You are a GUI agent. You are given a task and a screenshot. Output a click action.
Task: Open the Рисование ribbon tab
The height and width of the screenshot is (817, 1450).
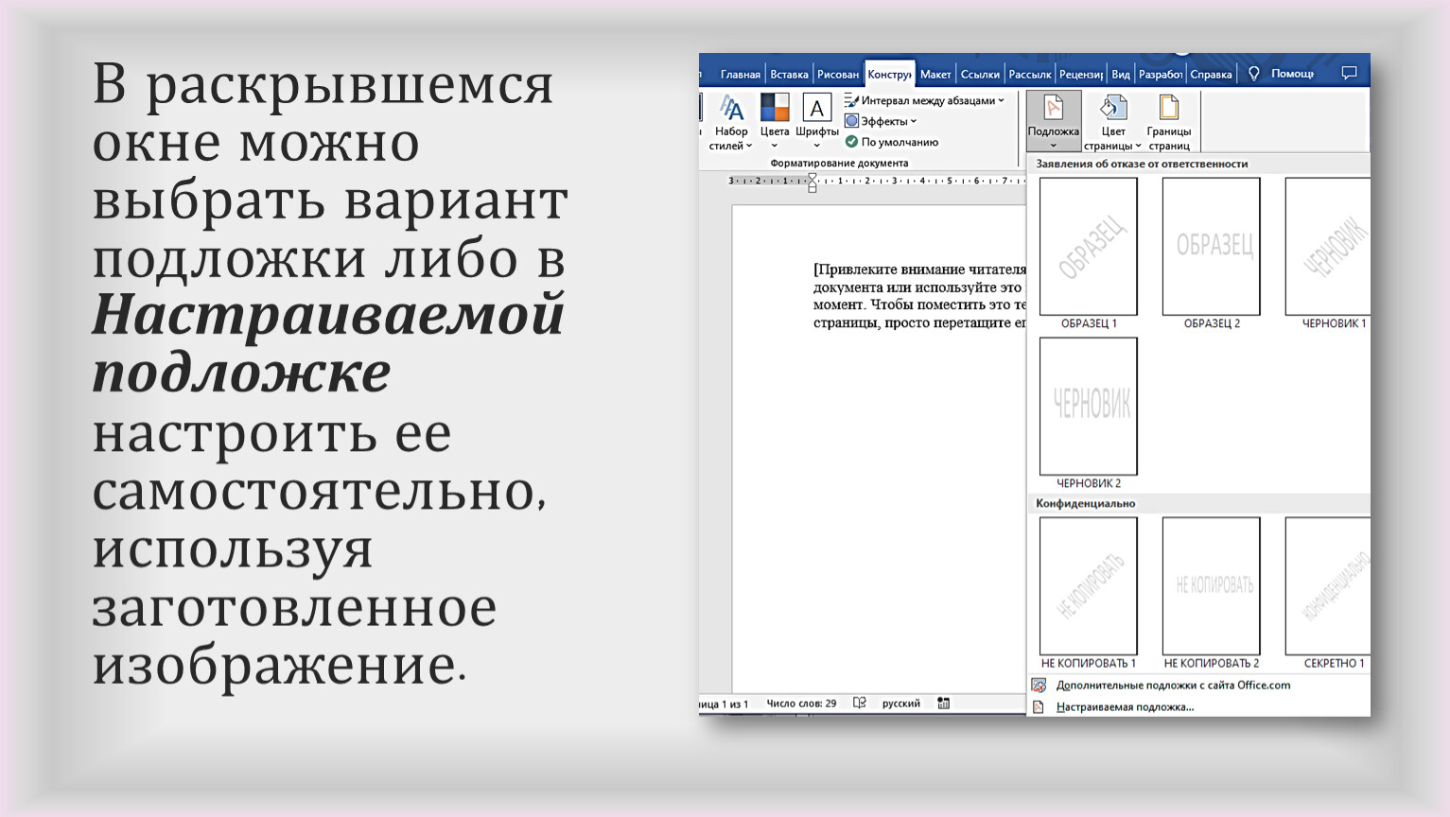[x=838, y=74]
